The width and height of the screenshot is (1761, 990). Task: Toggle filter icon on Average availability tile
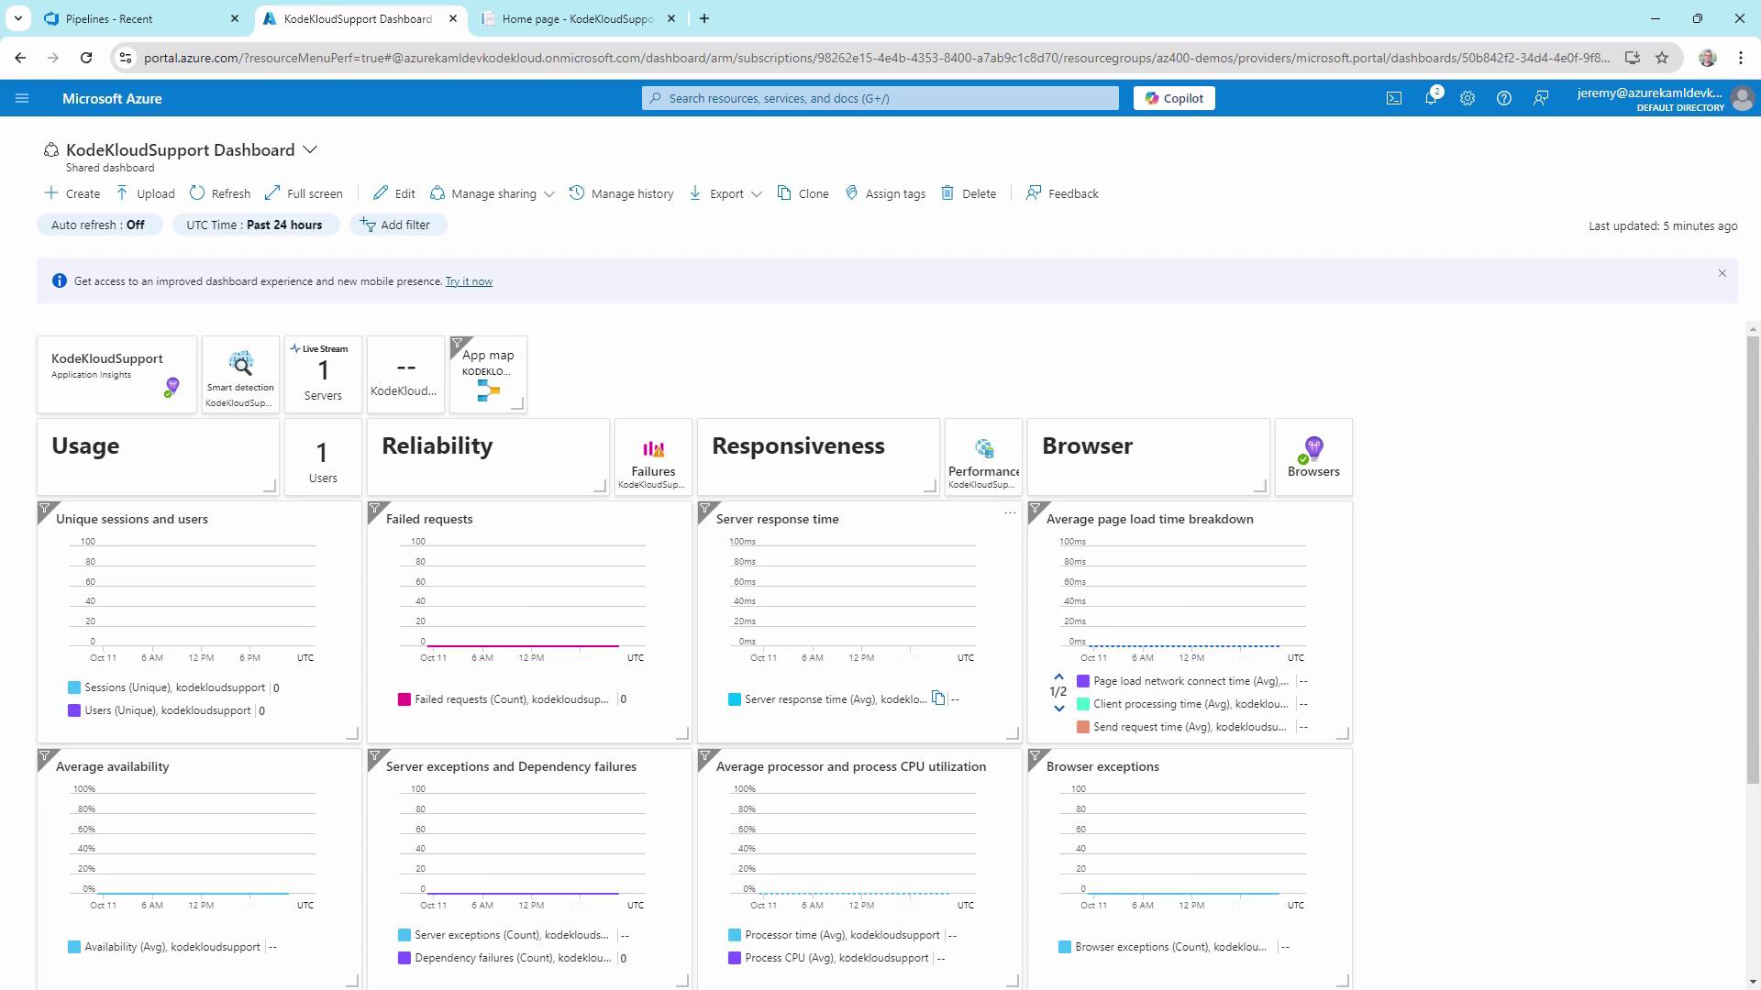(45, 756)
